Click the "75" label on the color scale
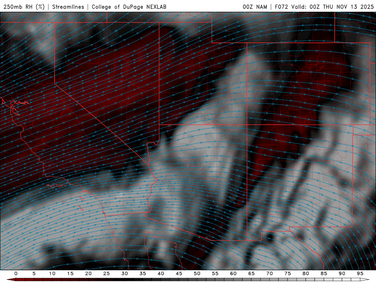 288,274
